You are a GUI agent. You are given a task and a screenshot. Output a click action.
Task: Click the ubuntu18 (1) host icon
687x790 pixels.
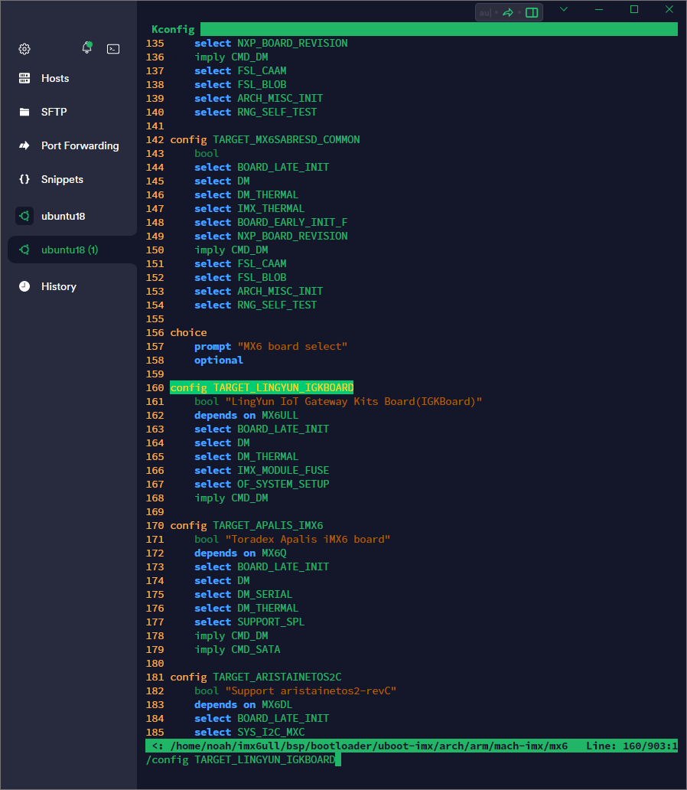24,250
